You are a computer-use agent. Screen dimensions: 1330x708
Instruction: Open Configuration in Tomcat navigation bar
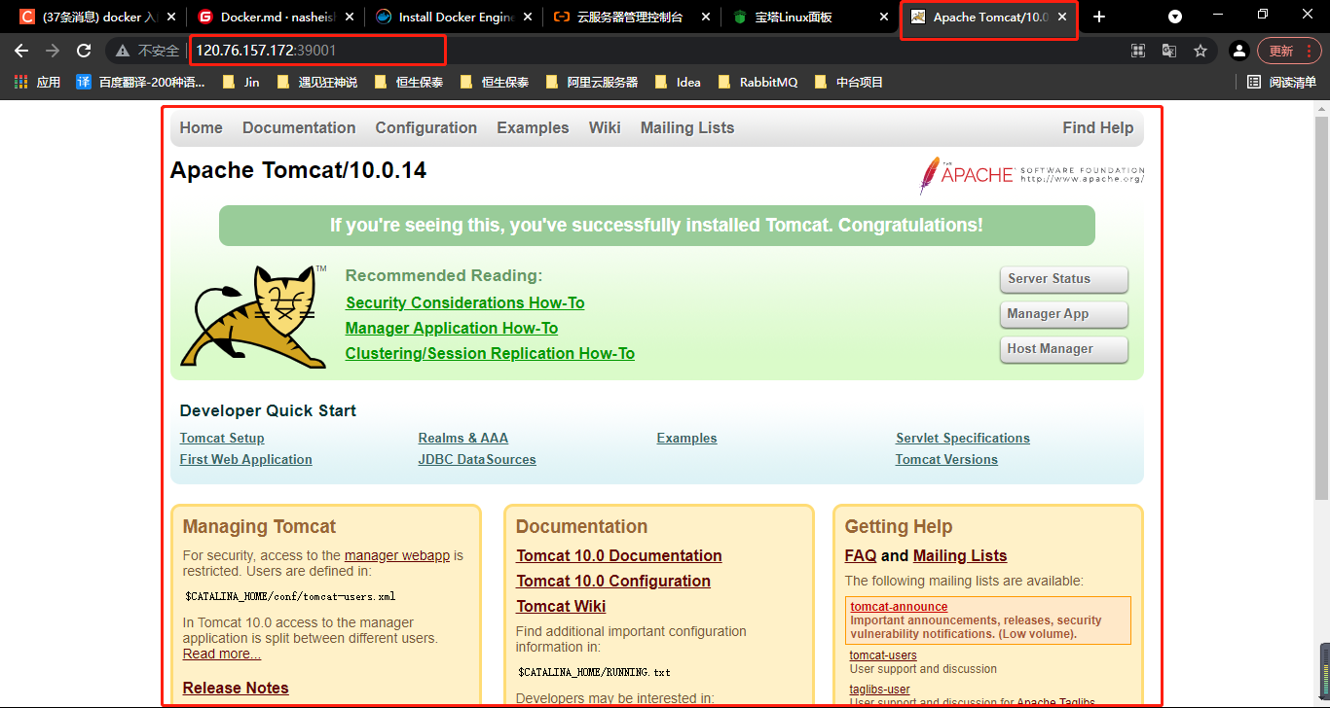(426, 127)
